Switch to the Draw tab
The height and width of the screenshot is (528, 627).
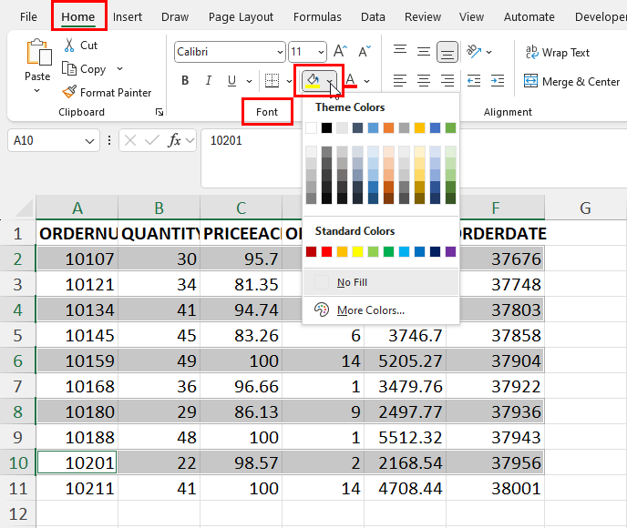point(175,16)
